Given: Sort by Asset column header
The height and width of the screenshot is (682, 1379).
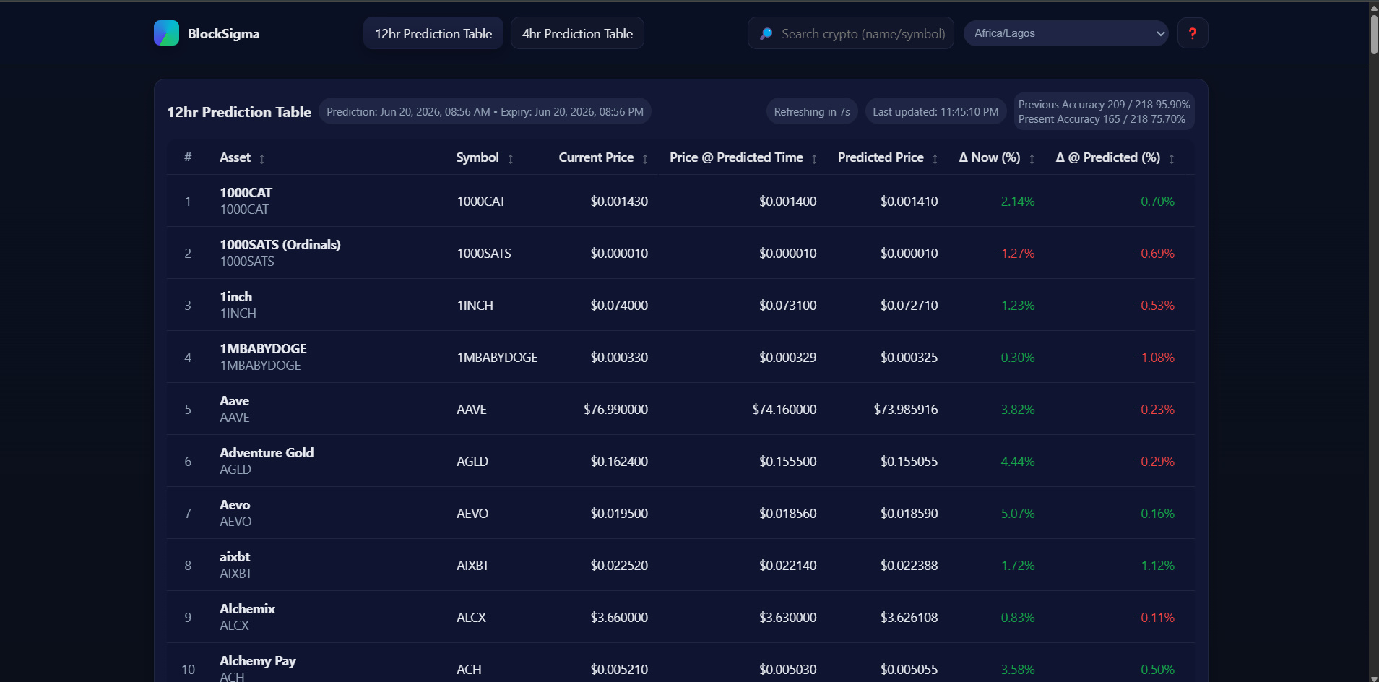Looking at the screenshot, I should tap(235, 157).
